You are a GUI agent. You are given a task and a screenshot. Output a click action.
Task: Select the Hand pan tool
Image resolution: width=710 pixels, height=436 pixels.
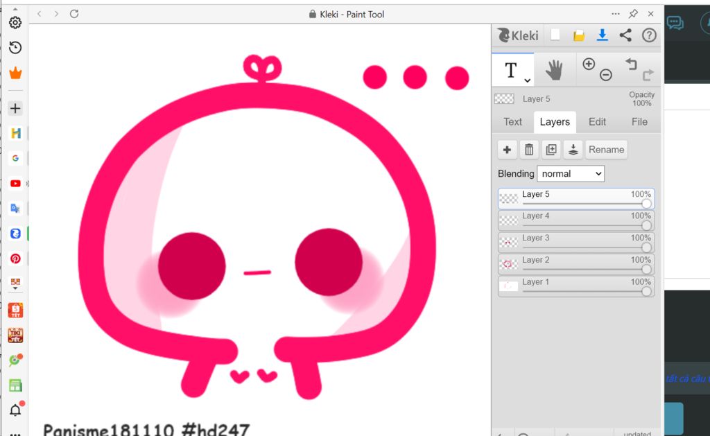click(554, 69)
